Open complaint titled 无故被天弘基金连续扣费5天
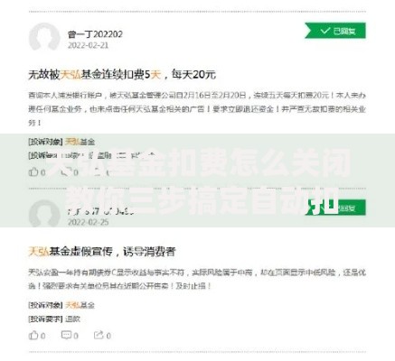Screen dimensions: 395x361 coord(122,74)
